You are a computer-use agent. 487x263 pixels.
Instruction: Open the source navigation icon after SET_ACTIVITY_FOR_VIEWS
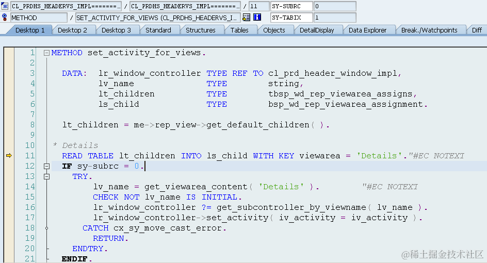(246, 18)
